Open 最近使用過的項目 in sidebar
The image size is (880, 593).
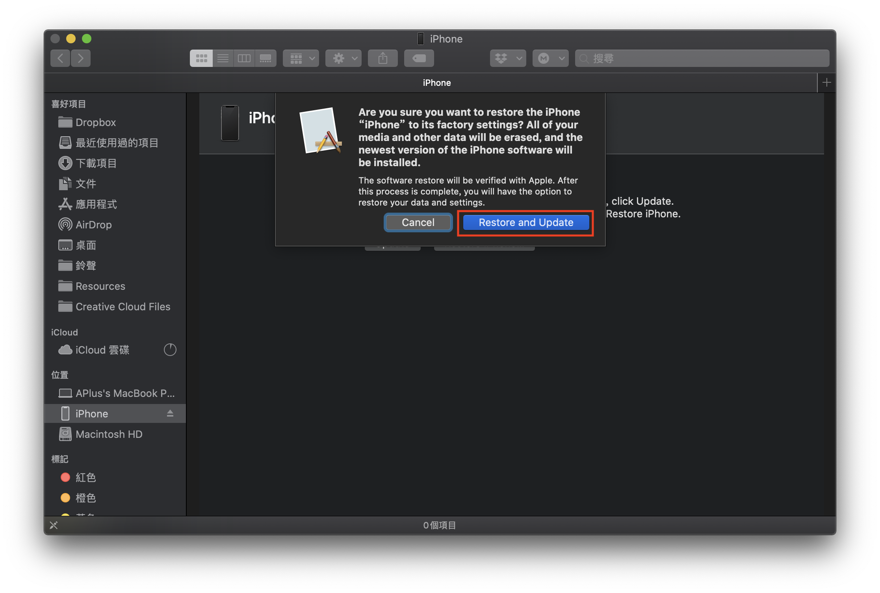[x=115, y=143]
